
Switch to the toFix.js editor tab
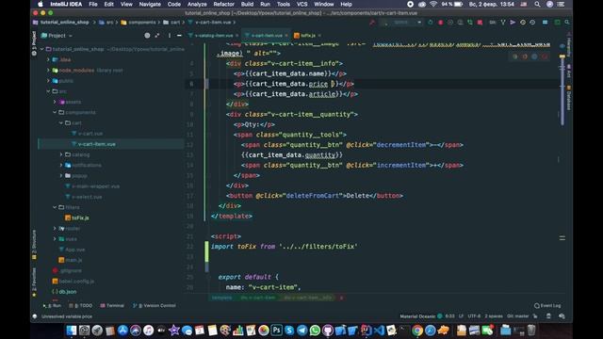[307, 36]
